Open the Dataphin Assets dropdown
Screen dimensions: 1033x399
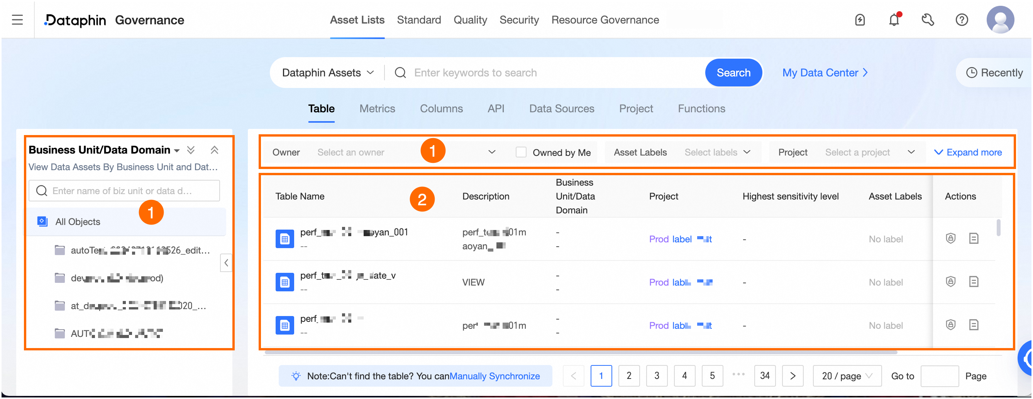(328, 73)
